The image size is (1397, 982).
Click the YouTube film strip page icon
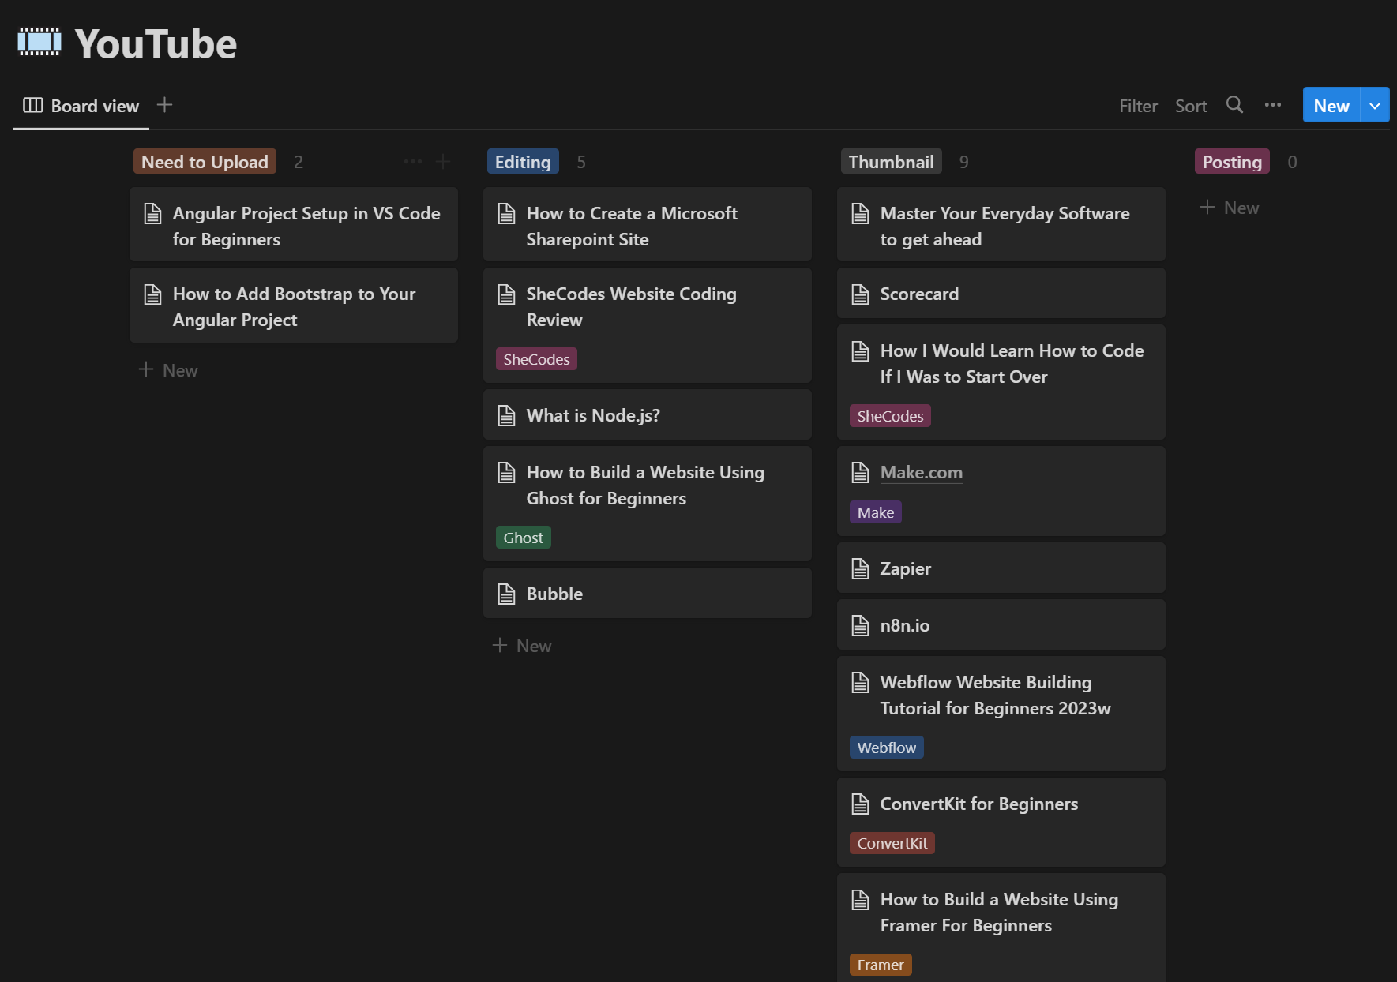39,43
